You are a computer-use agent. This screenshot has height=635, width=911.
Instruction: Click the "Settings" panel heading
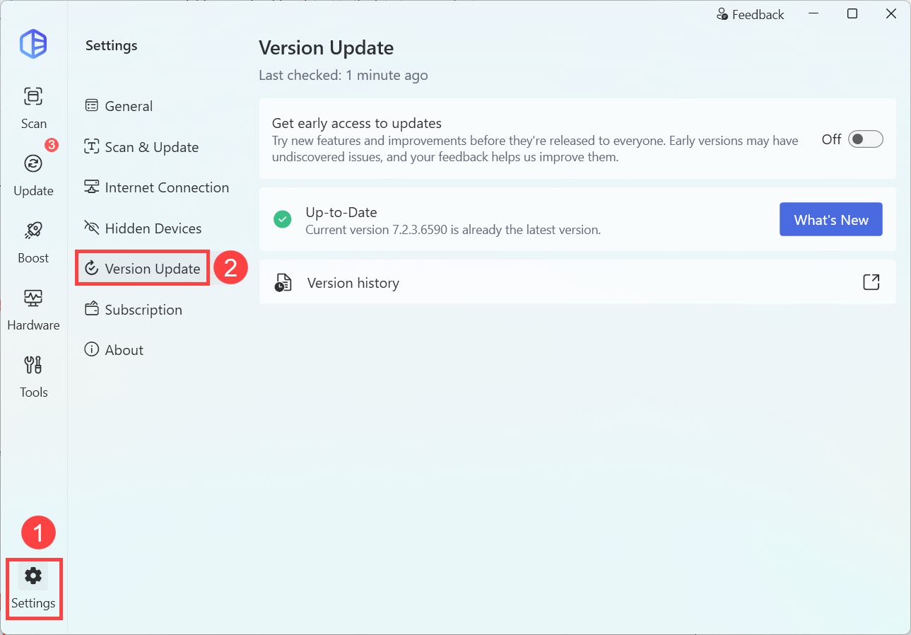coord(112,46)
